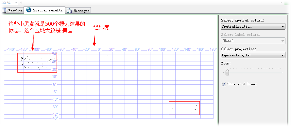Image resolution: width=291 pixels, height=127 pixels.
Task: Open the SpatialLocation spatial column dropdown
Action: (253, 27)
